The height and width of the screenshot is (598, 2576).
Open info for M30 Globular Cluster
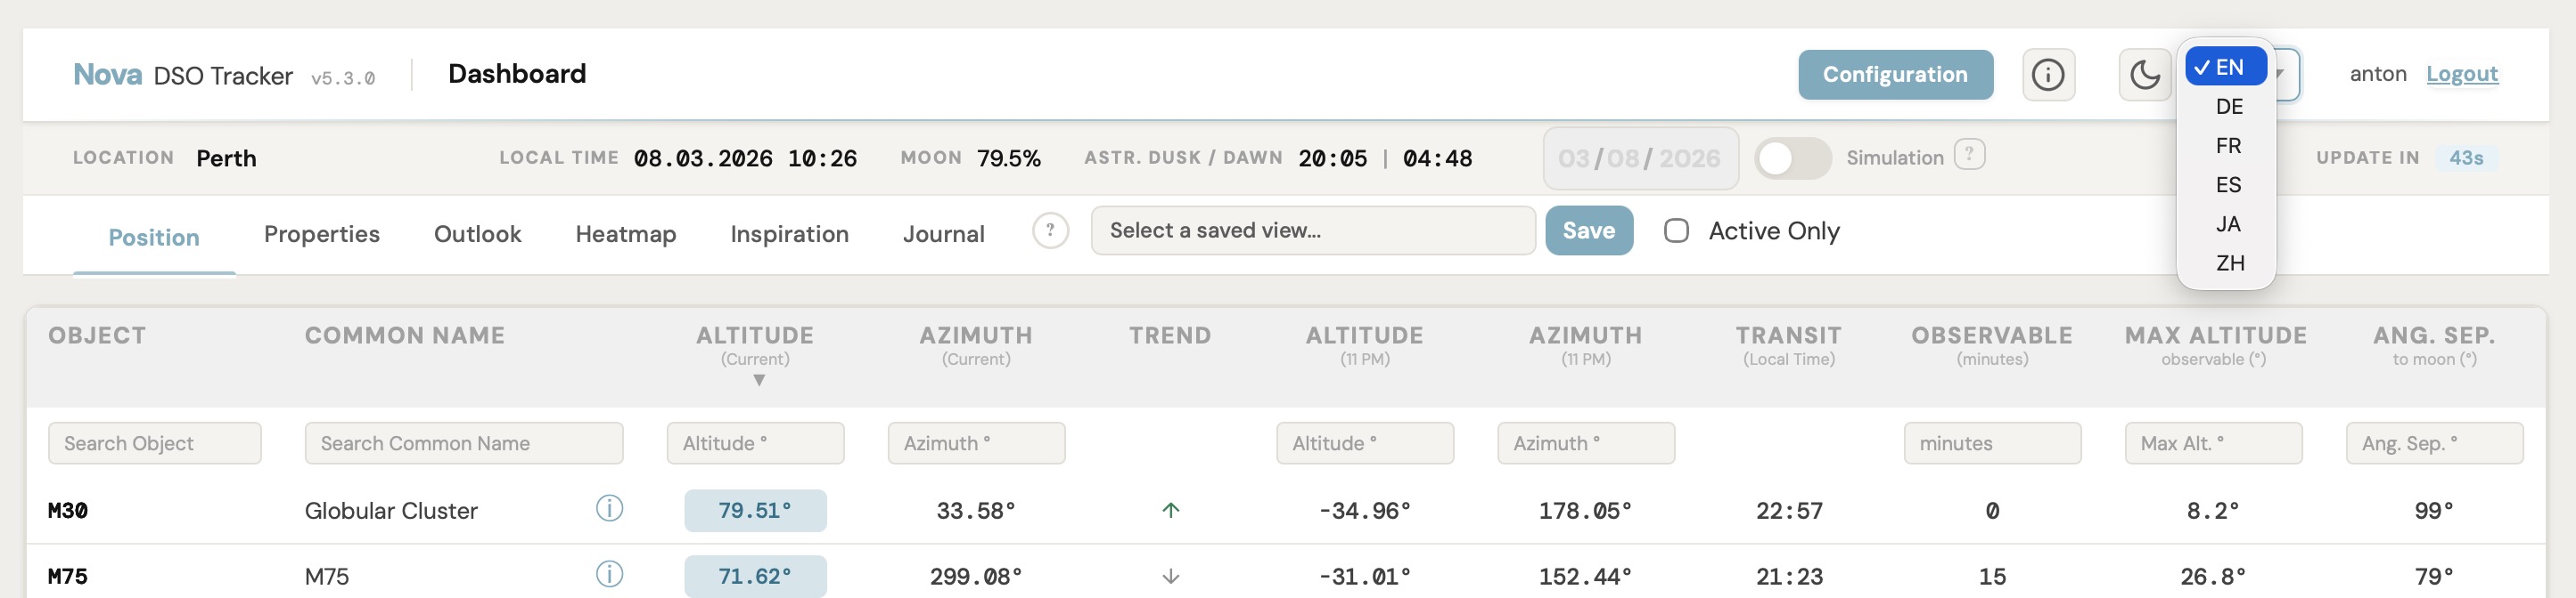(x=609, y=509)
